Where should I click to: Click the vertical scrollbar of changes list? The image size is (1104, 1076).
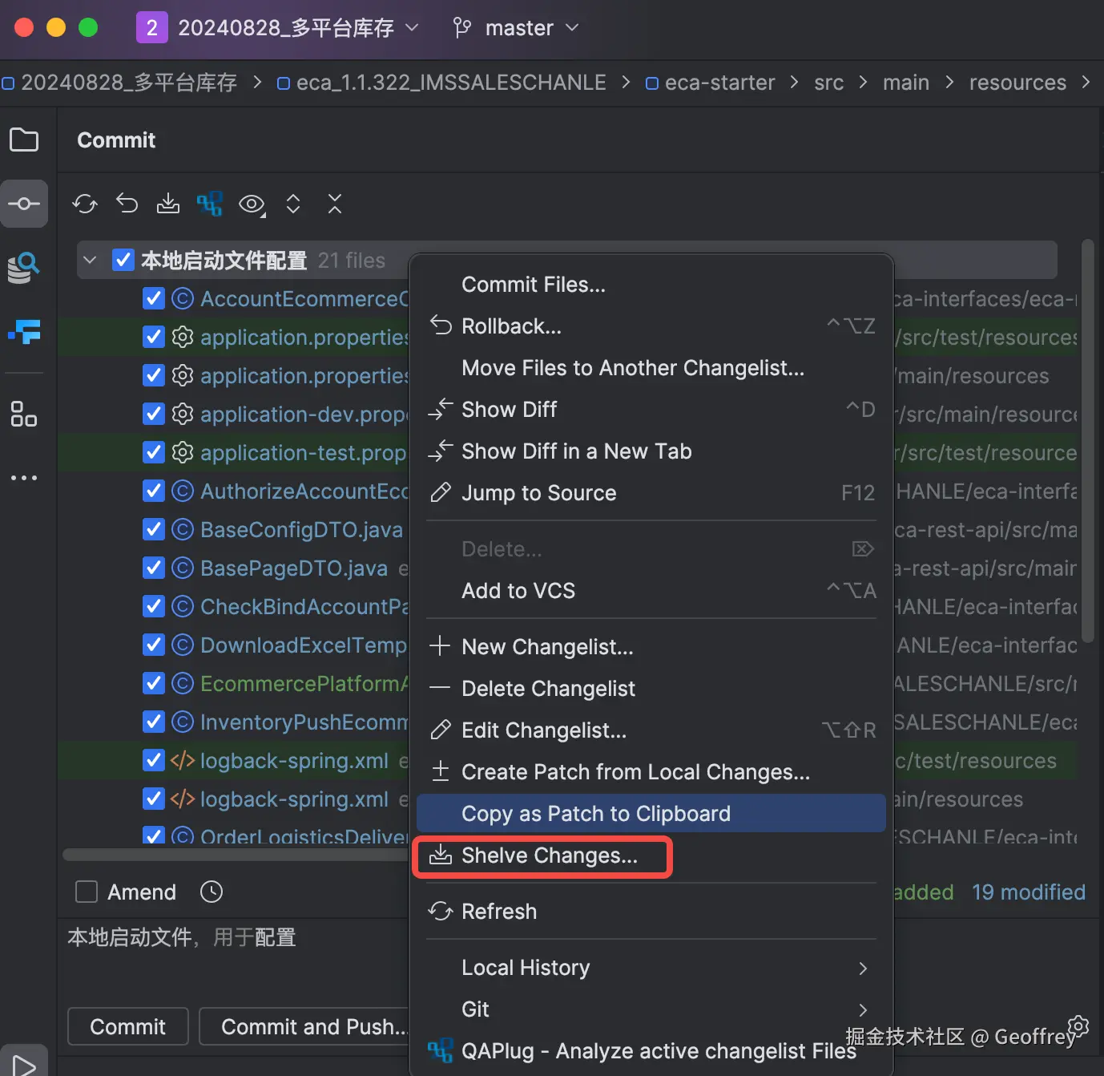[x=1087, y=441]
